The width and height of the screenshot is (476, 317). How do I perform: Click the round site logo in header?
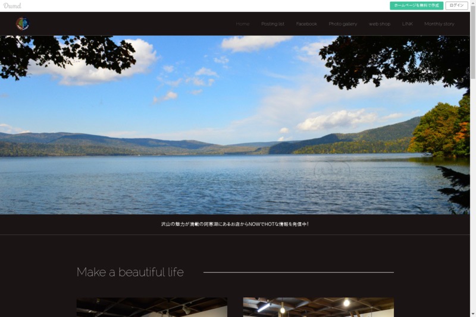click(23, 24)
